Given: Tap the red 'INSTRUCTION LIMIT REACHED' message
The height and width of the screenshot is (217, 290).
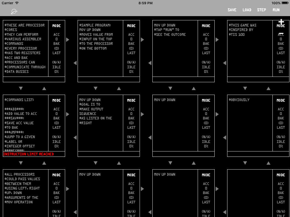Looking at the screenshot, I should [x=29, y=154].
